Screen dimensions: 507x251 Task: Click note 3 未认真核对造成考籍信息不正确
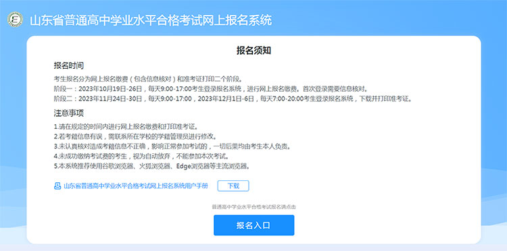click(x=172, y=146)
